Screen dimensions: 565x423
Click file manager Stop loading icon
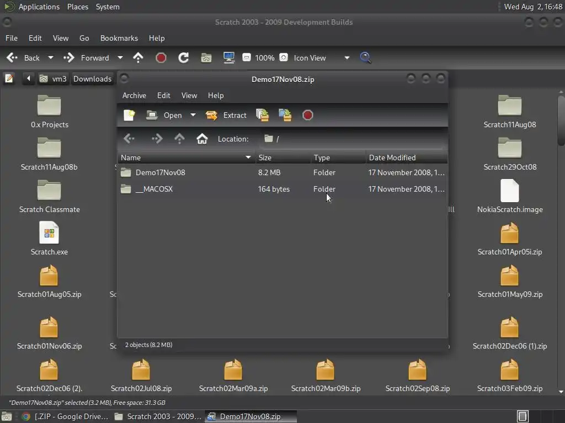click(x=161, y=58)
